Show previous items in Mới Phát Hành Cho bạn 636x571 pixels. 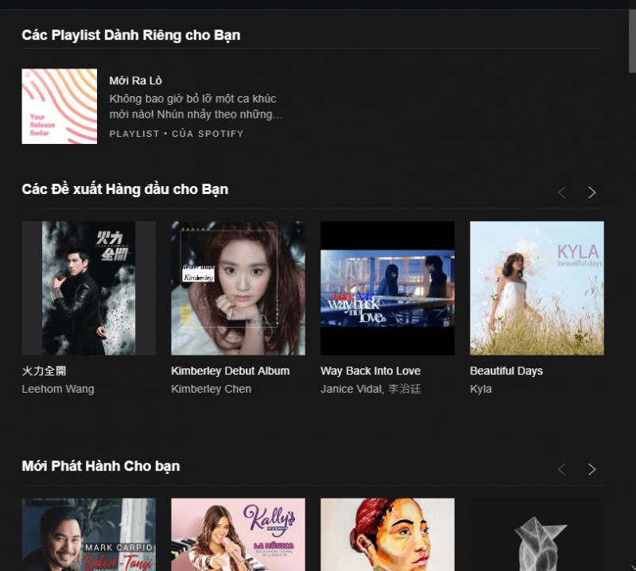point(562,469)
